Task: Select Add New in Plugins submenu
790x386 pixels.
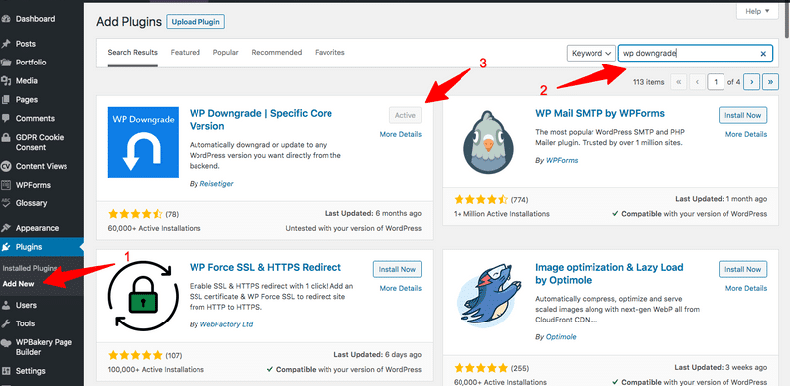Action: (18, 283)
